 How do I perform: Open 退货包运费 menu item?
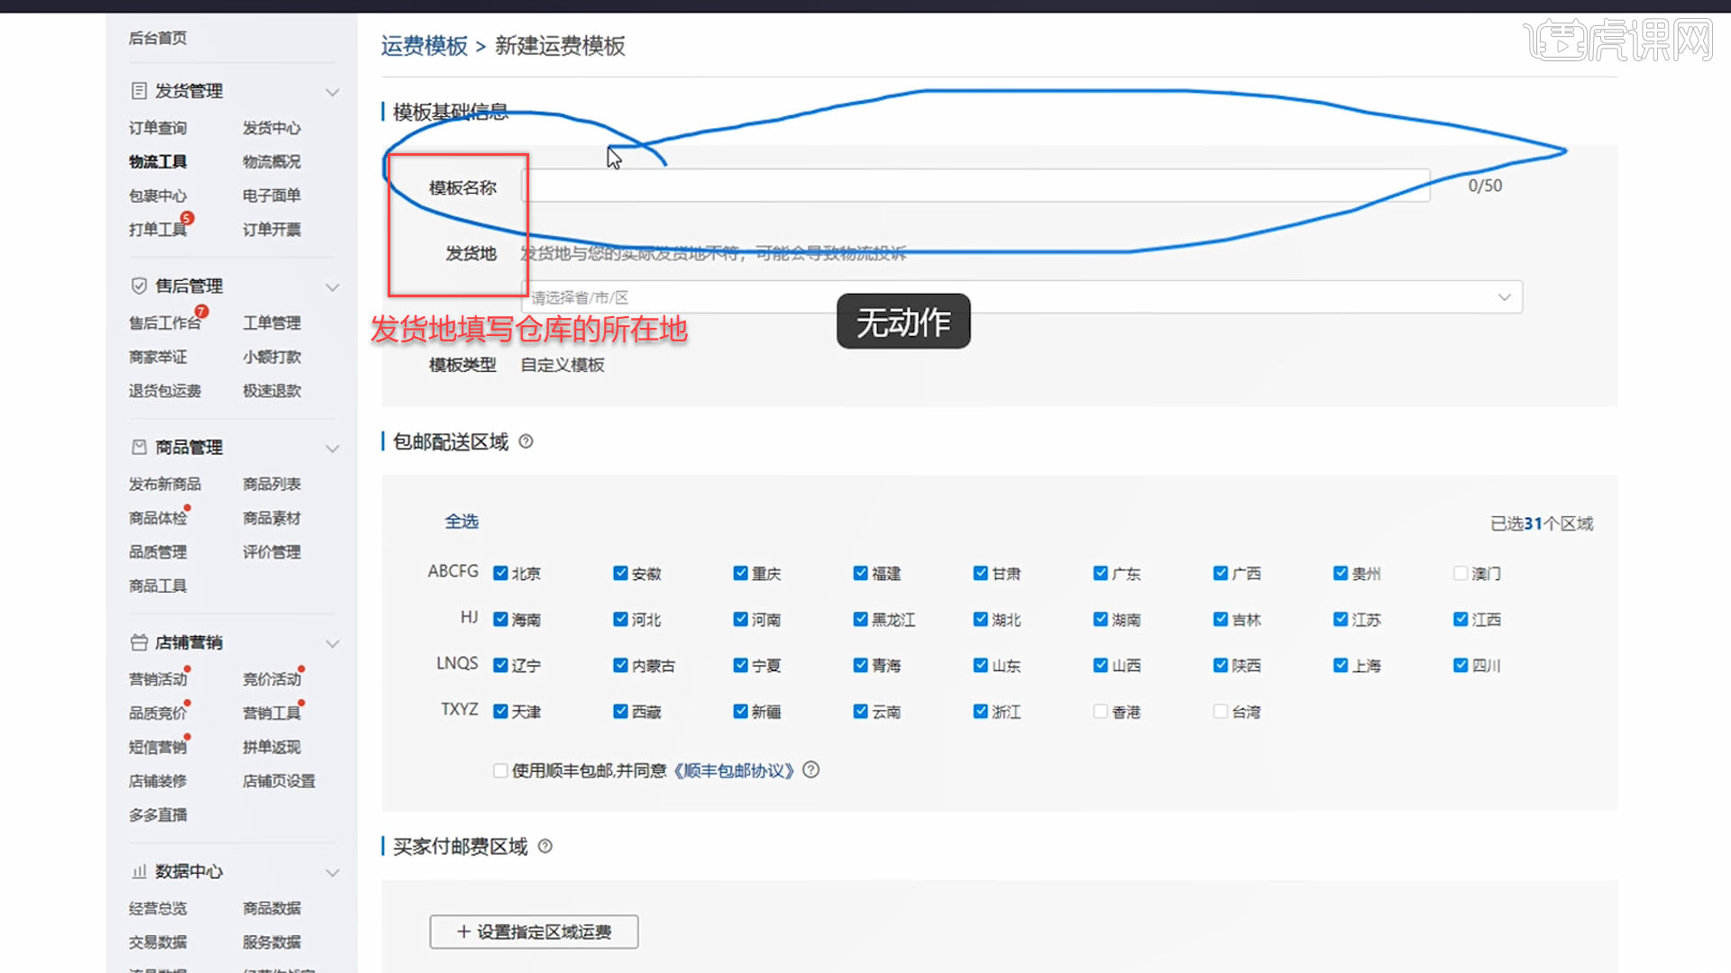(x=165, y=391)
